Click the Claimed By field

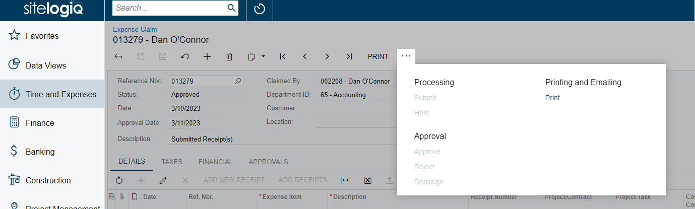point(357,81)
